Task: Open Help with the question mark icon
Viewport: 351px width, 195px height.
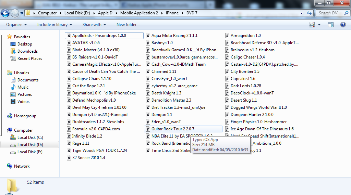Action: click(343, 25)
